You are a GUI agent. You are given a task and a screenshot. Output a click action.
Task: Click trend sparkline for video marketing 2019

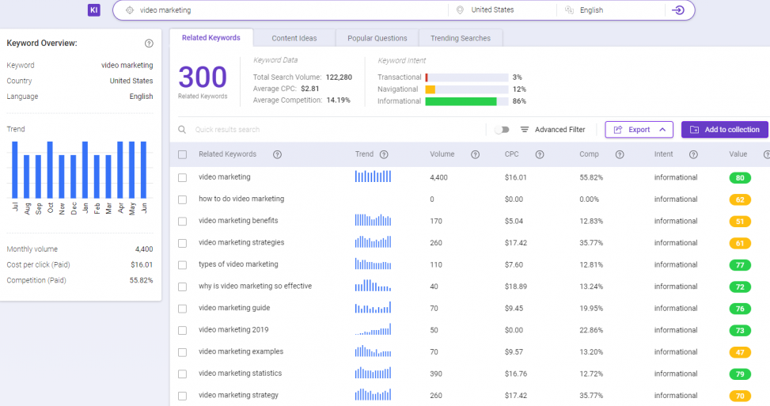374,329
